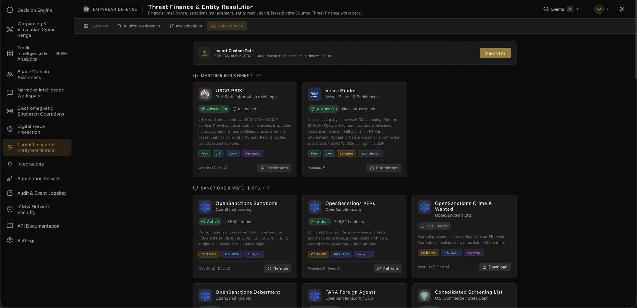Open the AA user avatar
This screenshot has height=308, width=637.
[x=599, y=9]
